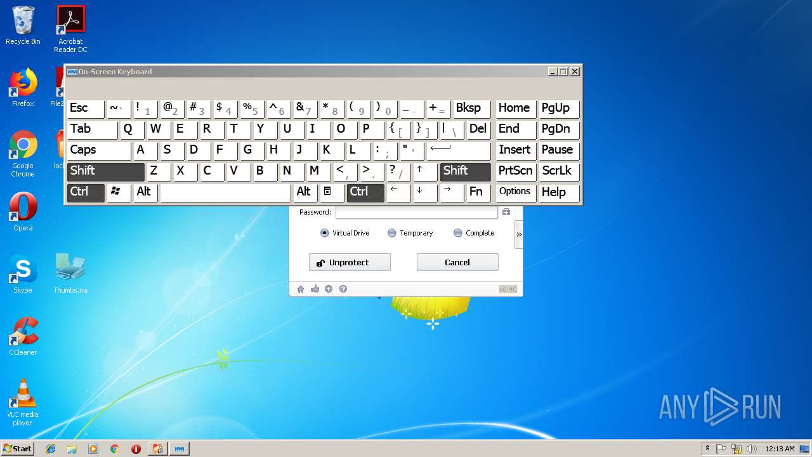Click the Pause key

pyautogui.click(x=558, y=150)
